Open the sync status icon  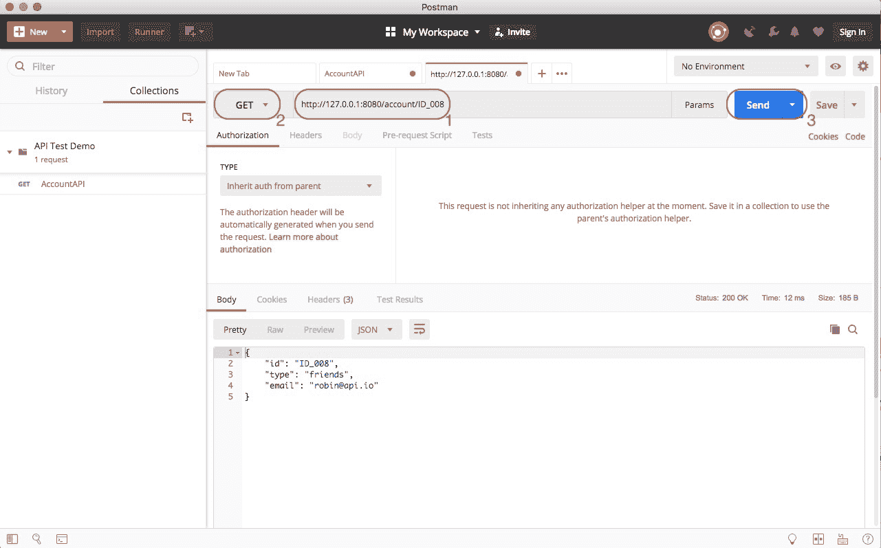click(718, 32)
